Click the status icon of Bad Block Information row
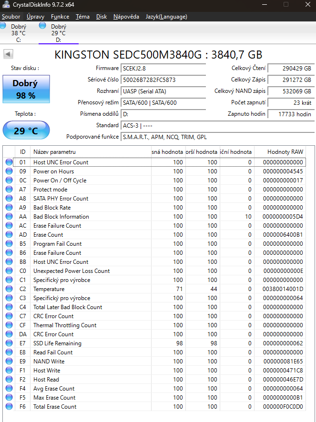The image size is (316, 422). 9,216
